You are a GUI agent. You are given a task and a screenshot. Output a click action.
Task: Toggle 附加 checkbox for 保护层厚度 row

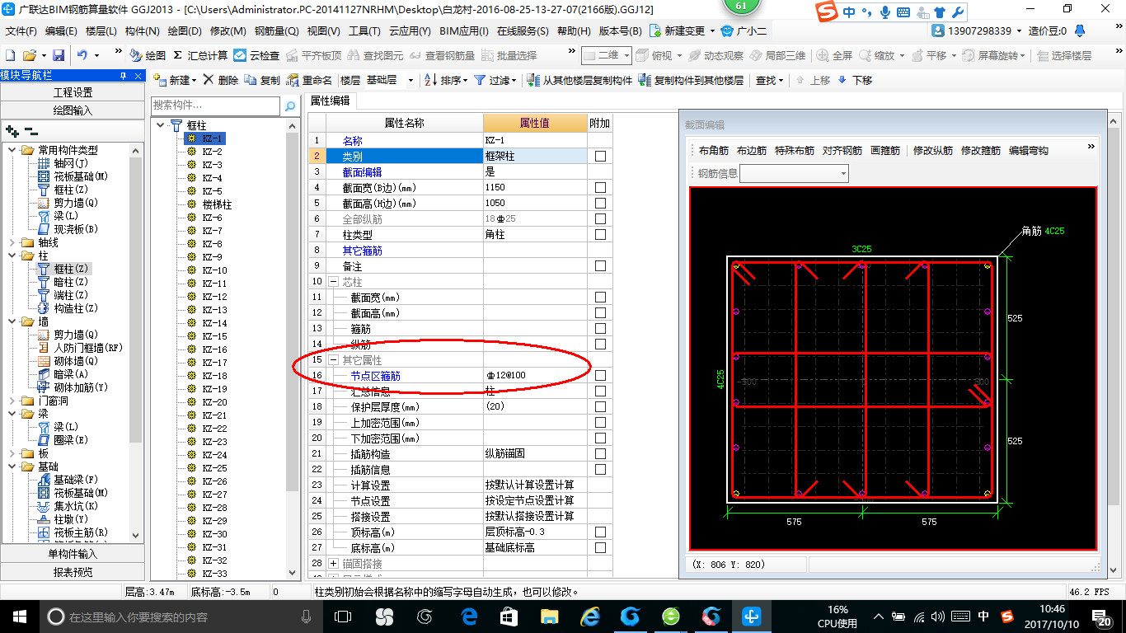pyautogui.click(x=600, y=406)
